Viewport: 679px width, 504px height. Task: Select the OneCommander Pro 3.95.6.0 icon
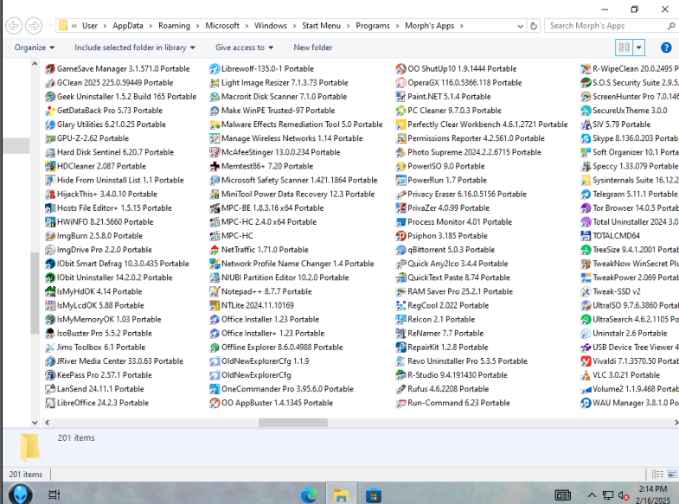[215, 389]
